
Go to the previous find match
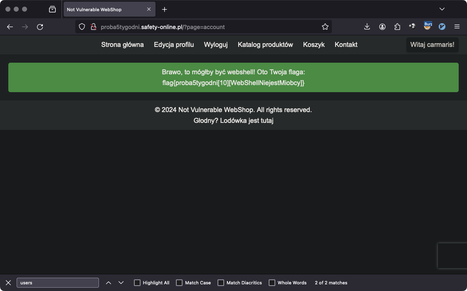(x=109, y=283)
